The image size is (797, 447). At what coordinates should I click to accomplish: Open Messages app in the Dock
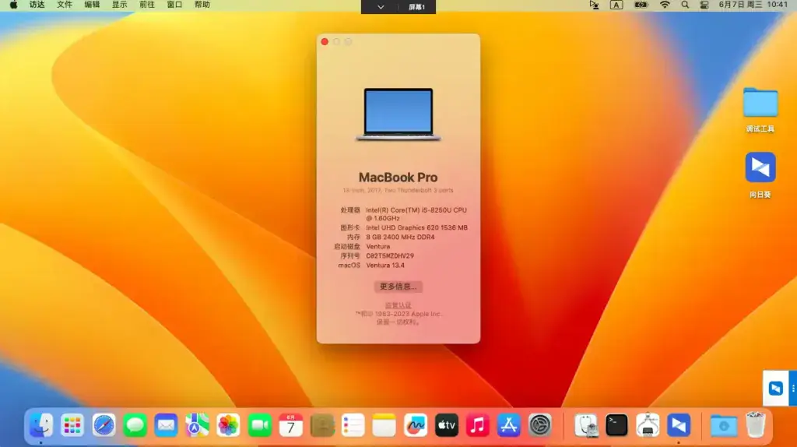(135, 425)
